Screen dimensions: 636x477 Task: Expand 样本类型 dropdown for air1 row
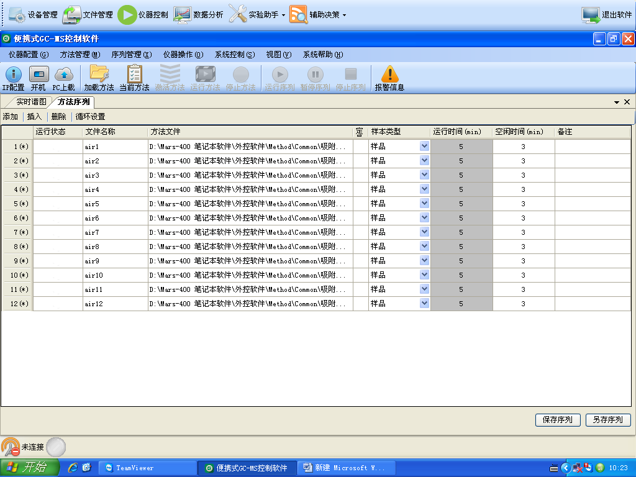coord(424,147)
